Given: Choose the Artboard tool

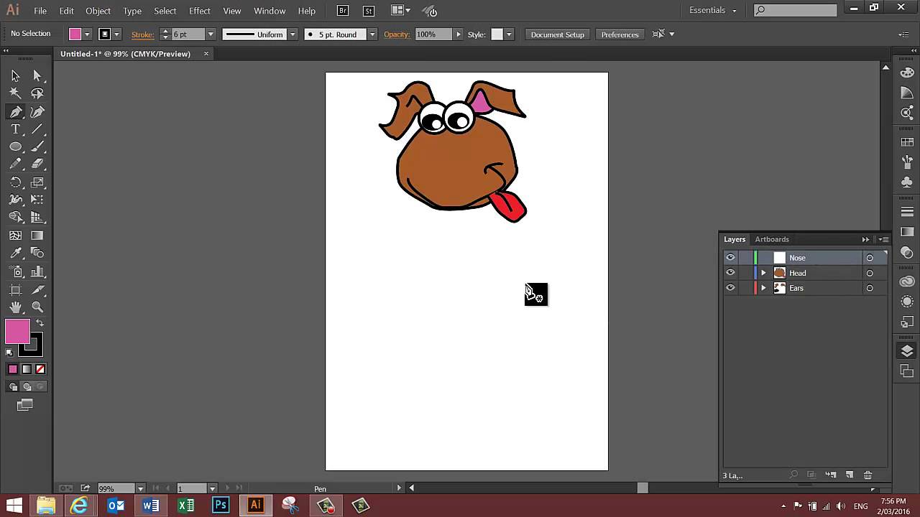Looking at the screenshot, I should (15, 289).
